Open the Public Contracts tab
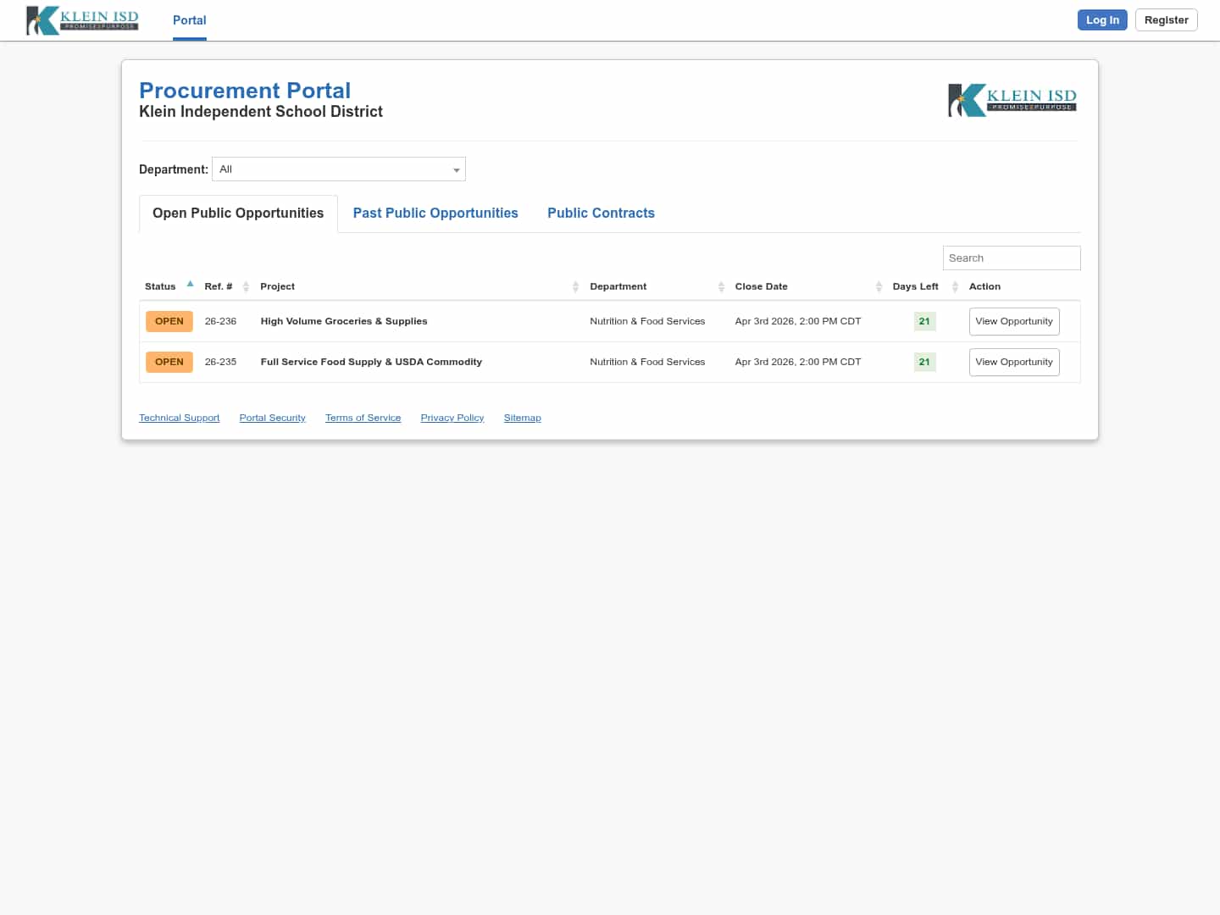Viewport: 1220px width, 915px height. pos(601,213)
